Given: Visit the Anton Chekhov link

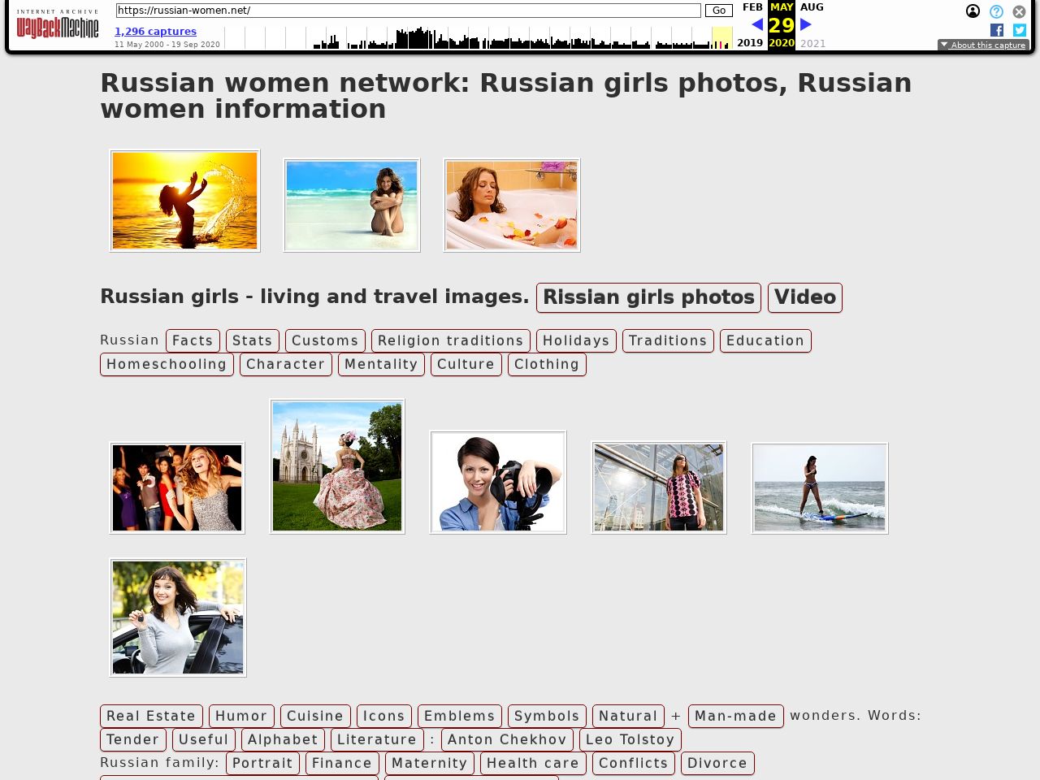Looking at the screenshot, I should 507,740.
